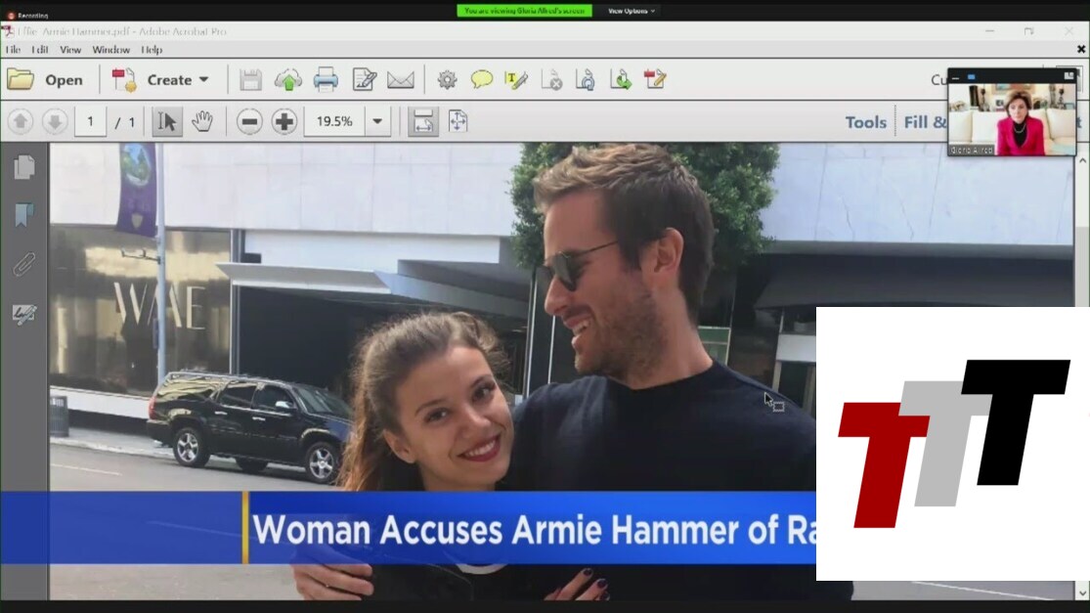Click the page number input field

90,121
